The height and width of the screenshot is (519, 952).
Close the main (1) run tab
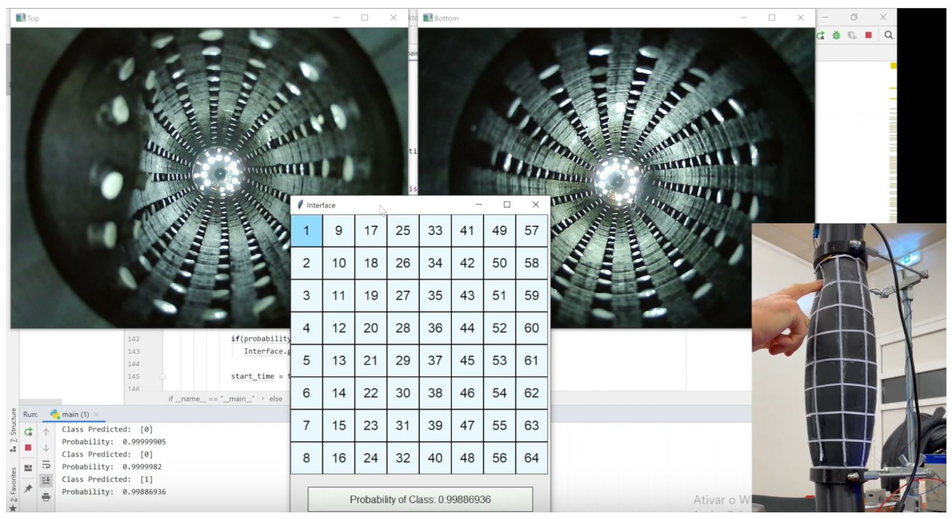(x=96, y=414)
